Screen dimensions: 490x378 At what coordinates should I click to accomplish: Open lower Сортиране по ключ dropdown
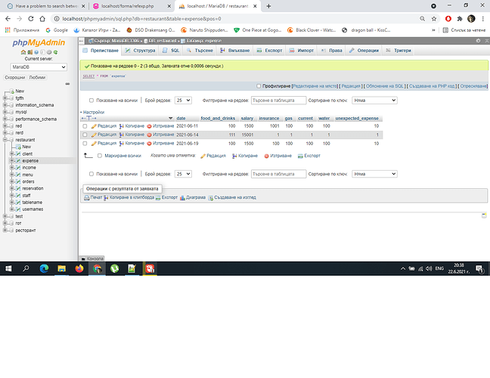374,174
